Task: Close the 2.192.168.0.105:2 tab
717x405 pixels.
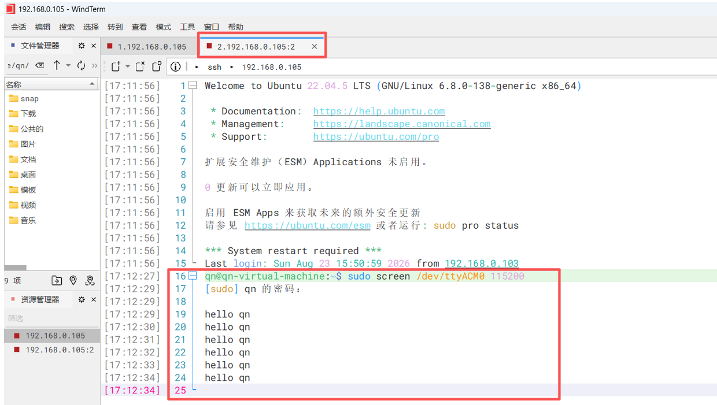Action: pos(314,47)
